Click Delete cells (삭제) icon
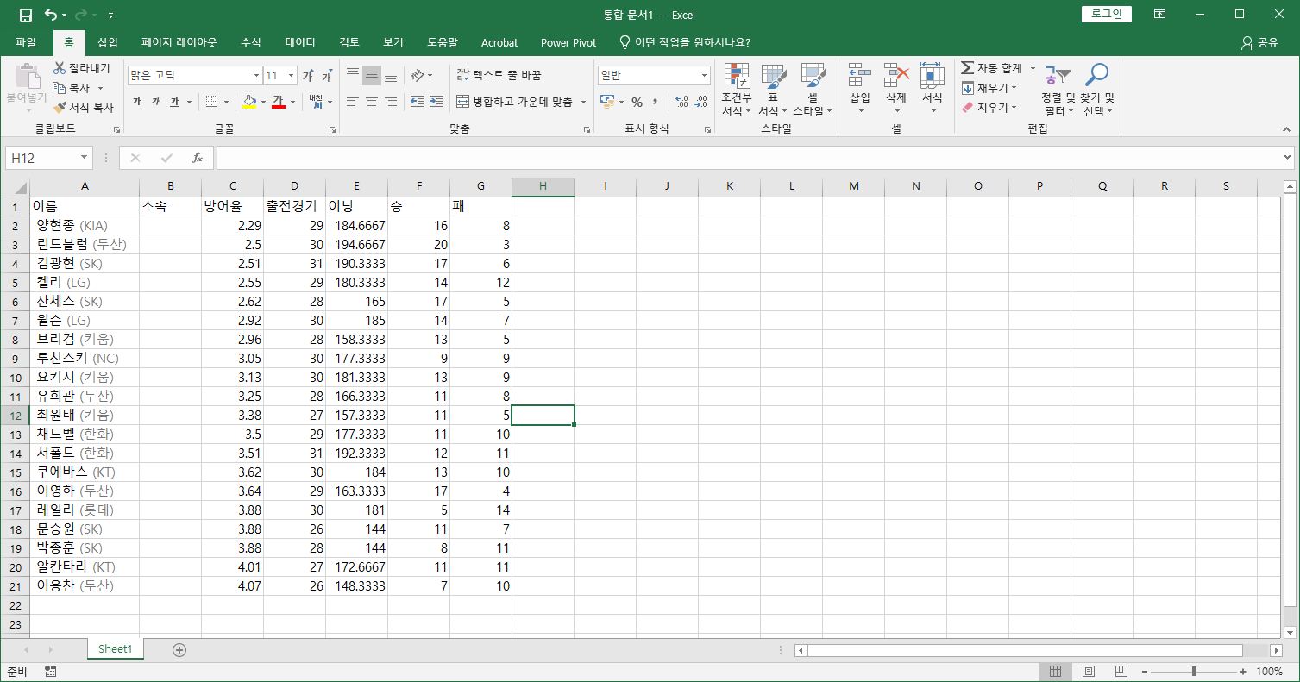 coord(897,76)
